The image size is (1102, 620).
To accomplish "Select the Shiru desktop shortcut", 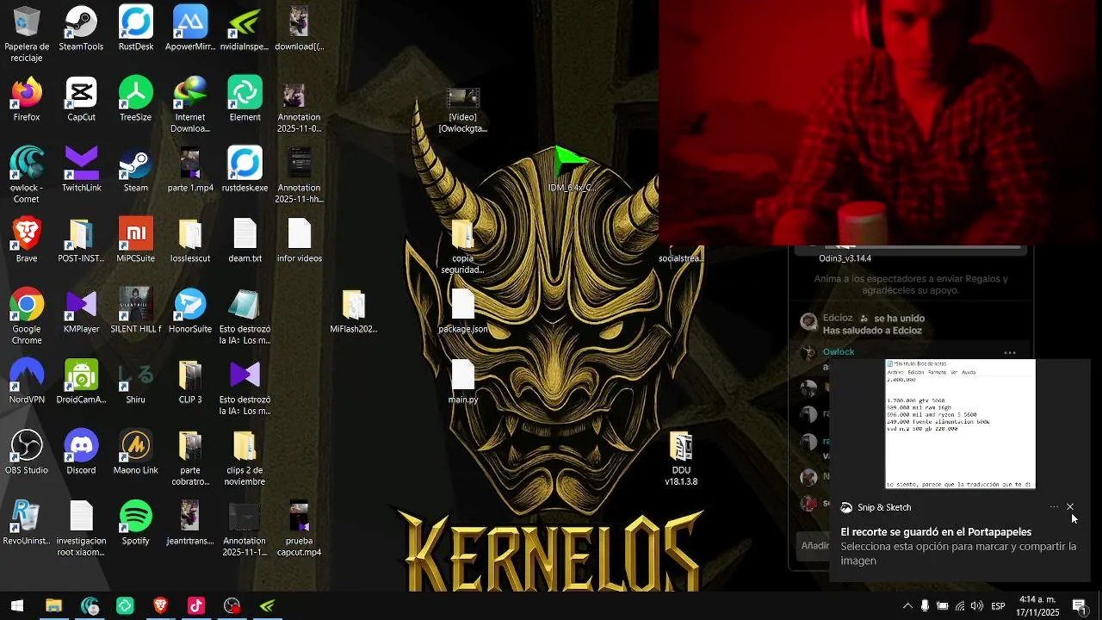I will (x=136, y=381).
